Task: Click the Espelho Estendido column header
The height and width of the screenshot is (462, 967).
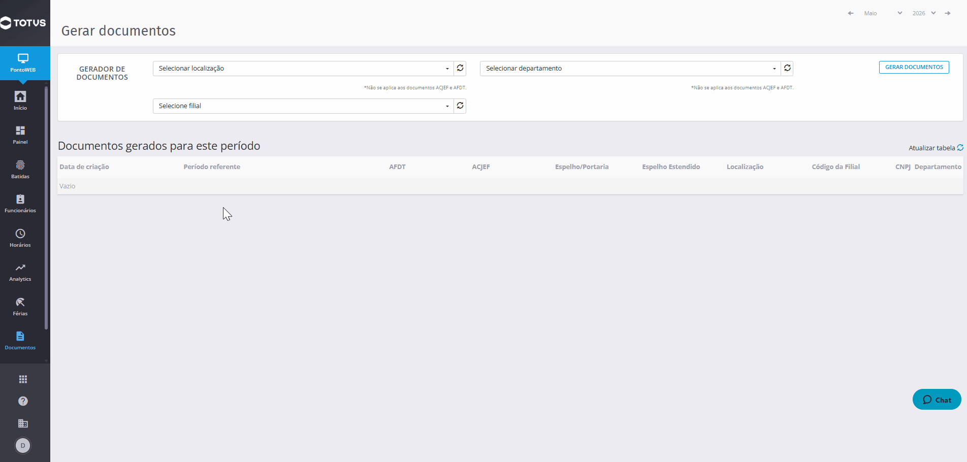Action: click(x=671, y=167)
